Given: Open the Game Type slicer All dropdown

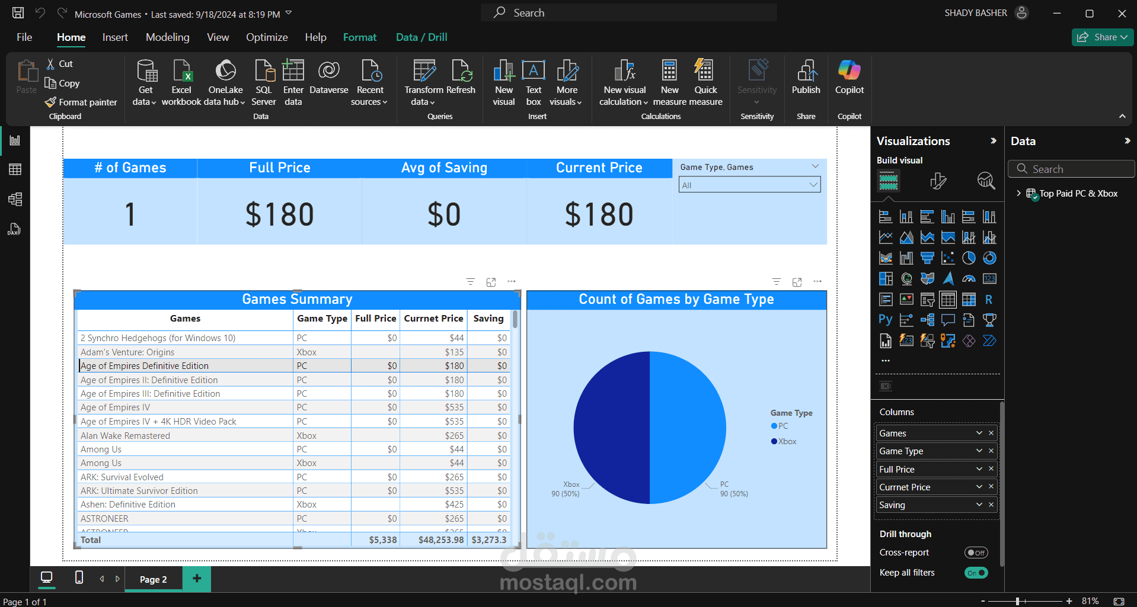Looking at the screenshot, I should point(749,185).
